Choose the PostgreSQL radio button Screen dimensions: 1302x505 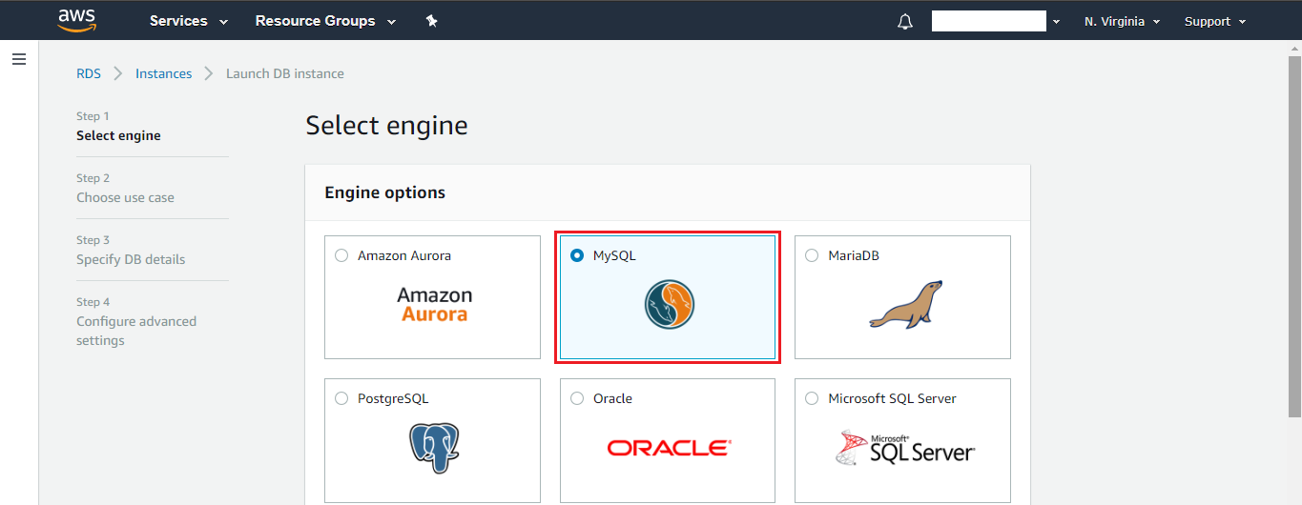click(341, 398)
